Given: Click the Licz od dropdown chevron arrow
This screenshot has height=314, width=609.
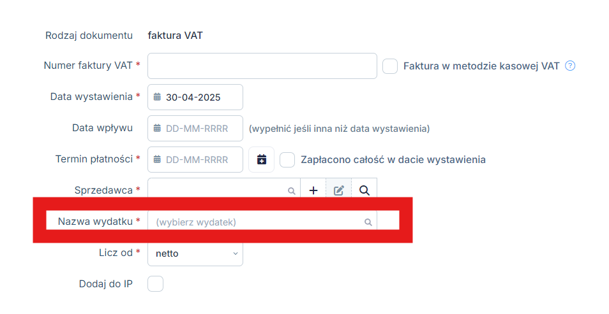Looking at the screenshot, I should click(x=235, y=253).
